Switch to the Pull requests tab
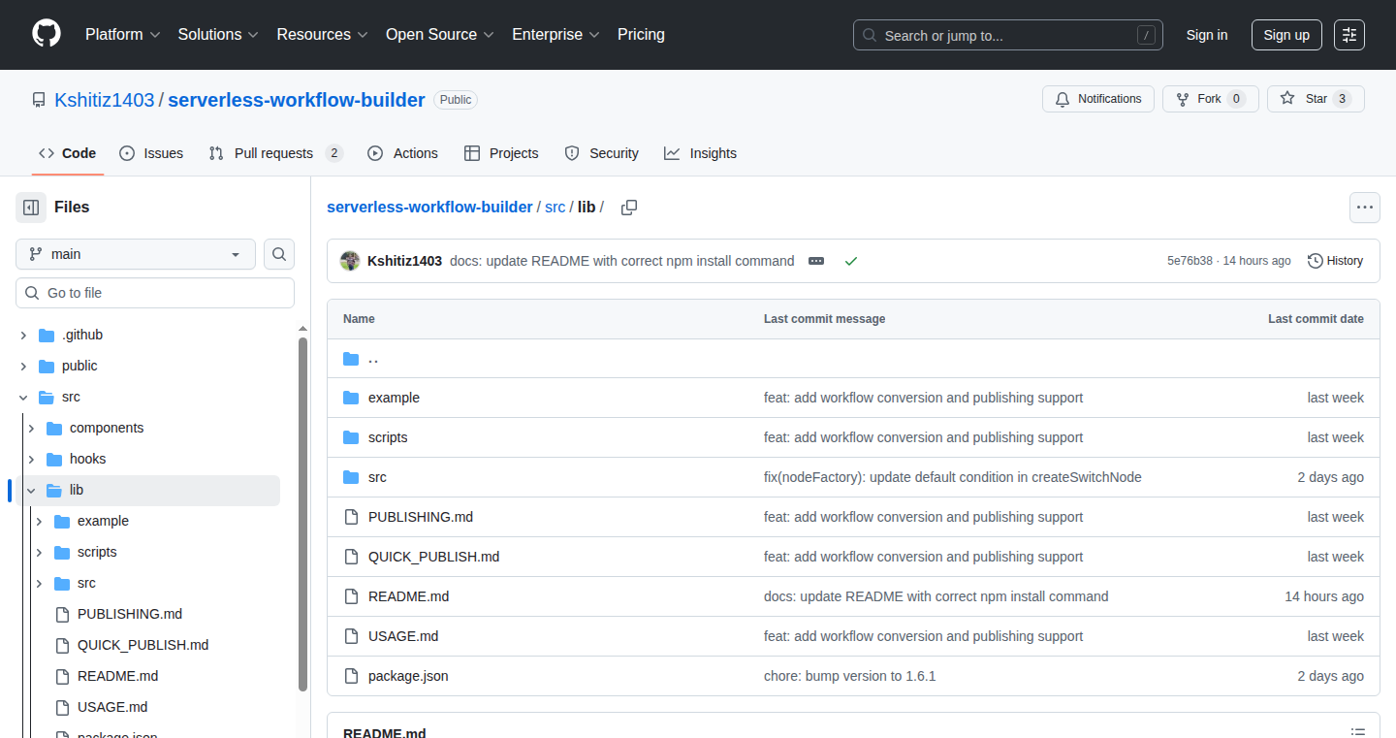 tap(276, 153)
